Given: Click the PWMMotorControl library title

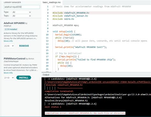Looking at the screenshot, I should pos(14,59).
